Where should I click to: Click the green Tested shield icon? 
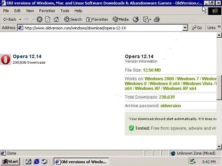click(131, 128)
